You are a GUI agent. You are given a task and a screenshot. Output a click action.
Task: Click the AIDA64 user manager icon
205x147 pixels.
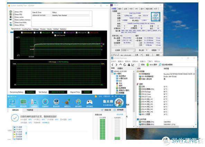129,65
